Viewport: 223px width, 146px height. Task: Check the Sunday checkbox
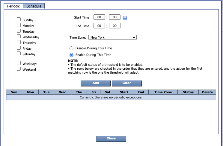click(19, 19)
